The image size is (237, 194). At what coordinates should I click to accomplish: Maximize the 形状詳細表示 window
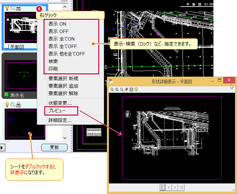pos(219,80)
